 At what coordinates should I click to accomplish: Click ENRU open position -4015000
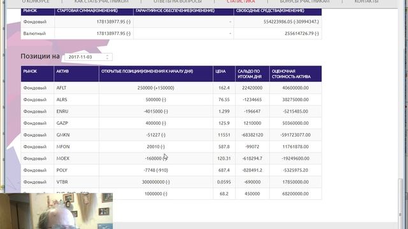pos(156,111)
